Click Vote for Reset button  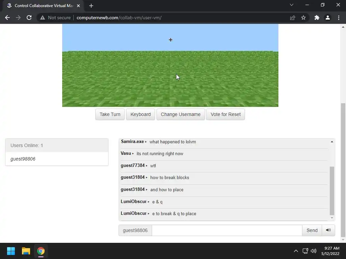(x=225, y=114)
